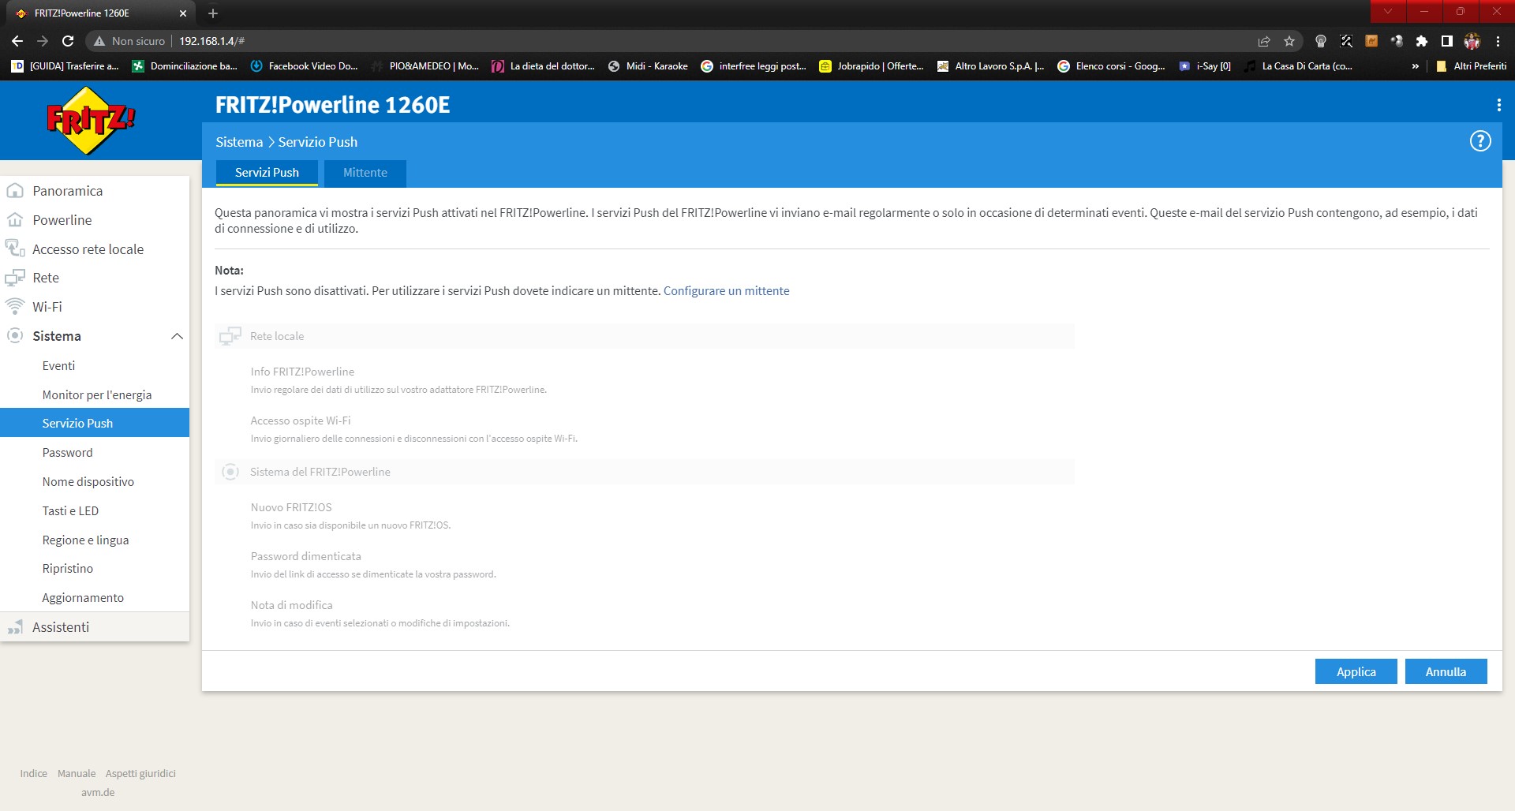Viewport: 1515px width, 811px height.
Task: Click the disabled Nuovo FRITZ!OS entry
Action: pyautogui.click(x=291, y=507)
